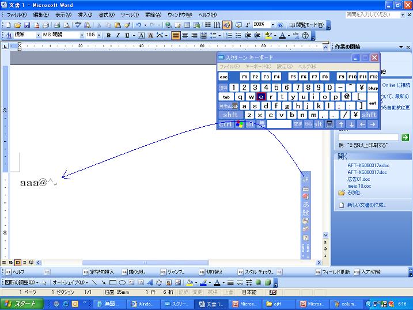Open the ファイル menu in Word
The image size is (413, 310).
click(16, 15)
